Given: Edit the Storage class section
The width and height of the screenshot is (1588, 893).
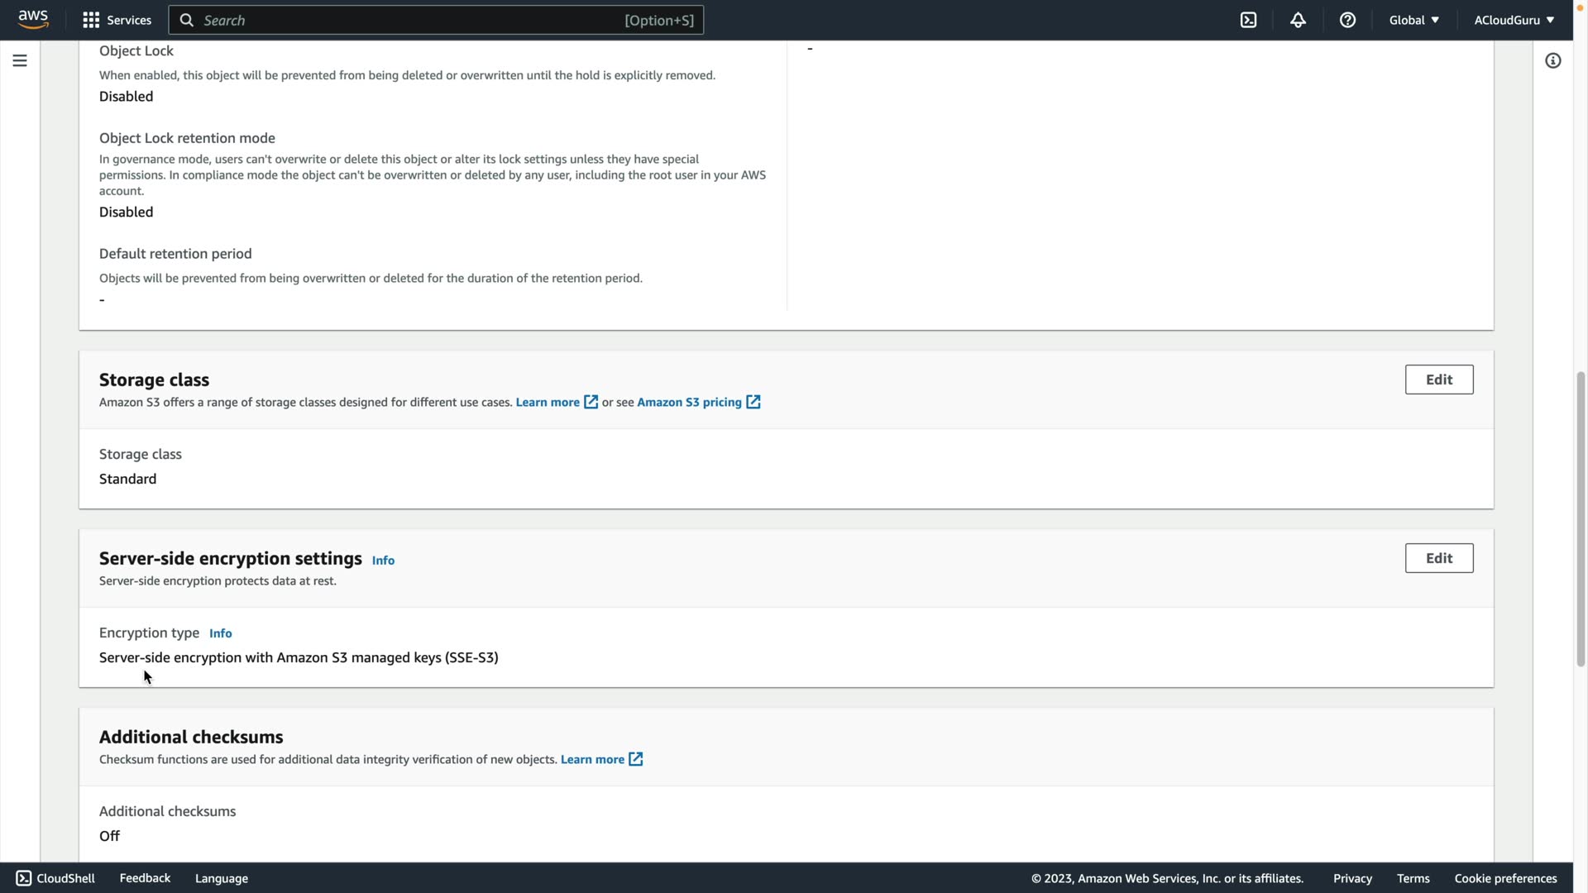Looking at the screenshot, I should coord(1438,380).
